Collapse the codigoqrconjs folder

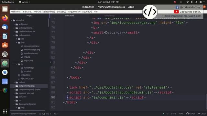pyautogui.click(x=14, y=35)
